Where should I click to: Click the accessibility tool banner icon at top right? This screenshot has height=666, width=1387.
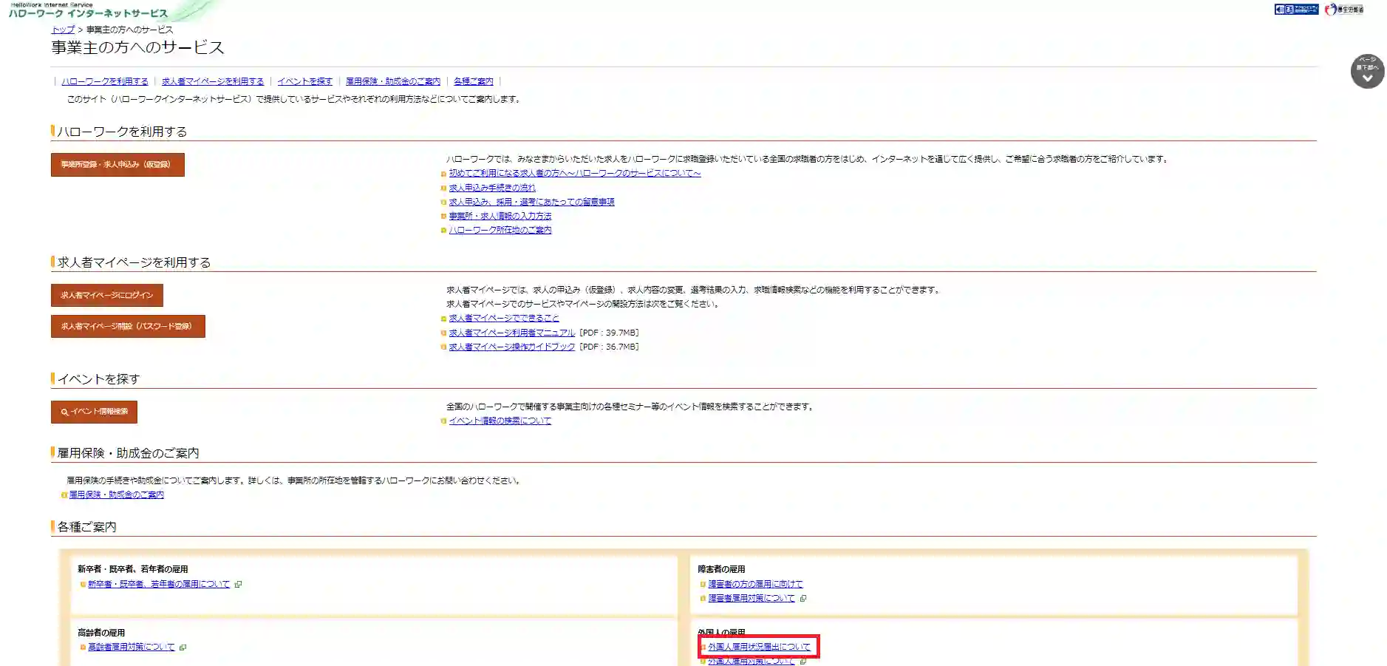[x=1296, y=10]
